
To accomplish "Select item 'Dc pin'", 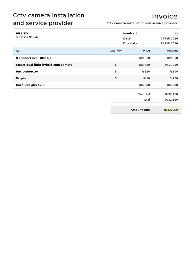I will 21,78.
